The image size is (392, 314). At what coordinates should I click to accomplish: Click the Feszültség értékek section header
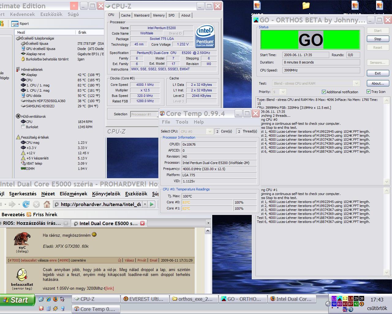pyautogui.click(x=32, y=137)
